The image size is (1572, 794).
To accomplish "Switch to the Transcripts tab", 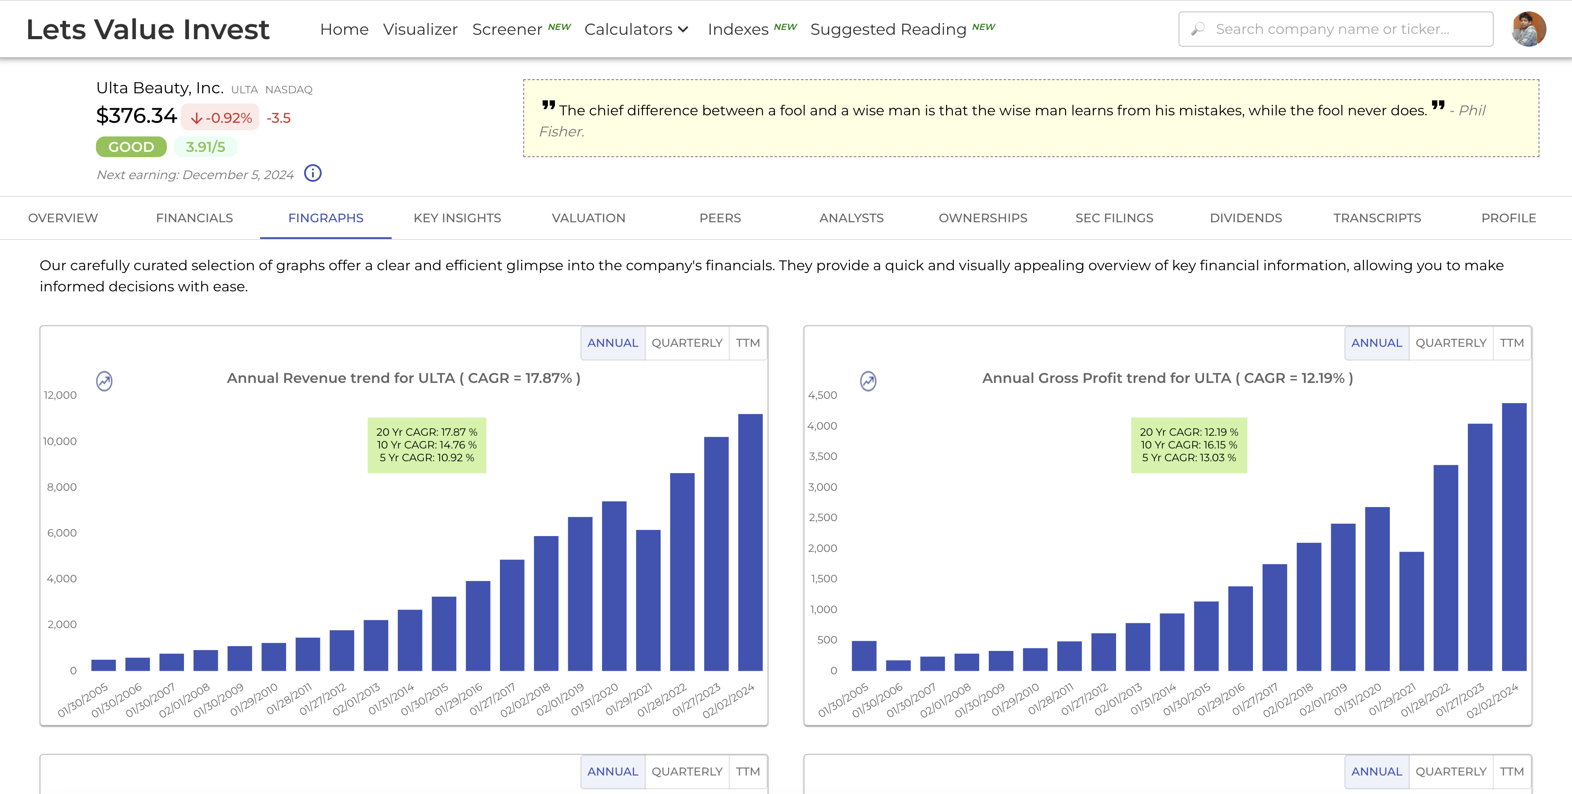I will point(1377,218).
